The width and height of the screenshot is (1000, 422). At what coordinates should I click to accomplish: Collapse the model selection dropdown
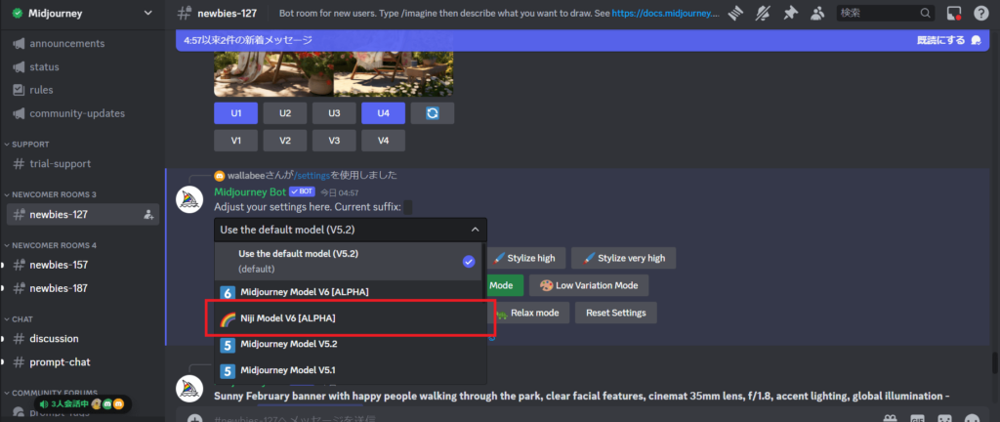pos(475,230)
